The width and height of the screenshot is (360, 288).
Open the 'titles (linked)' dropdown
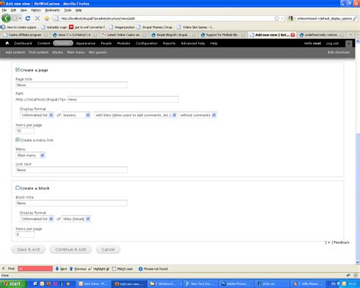coord(76,219)
